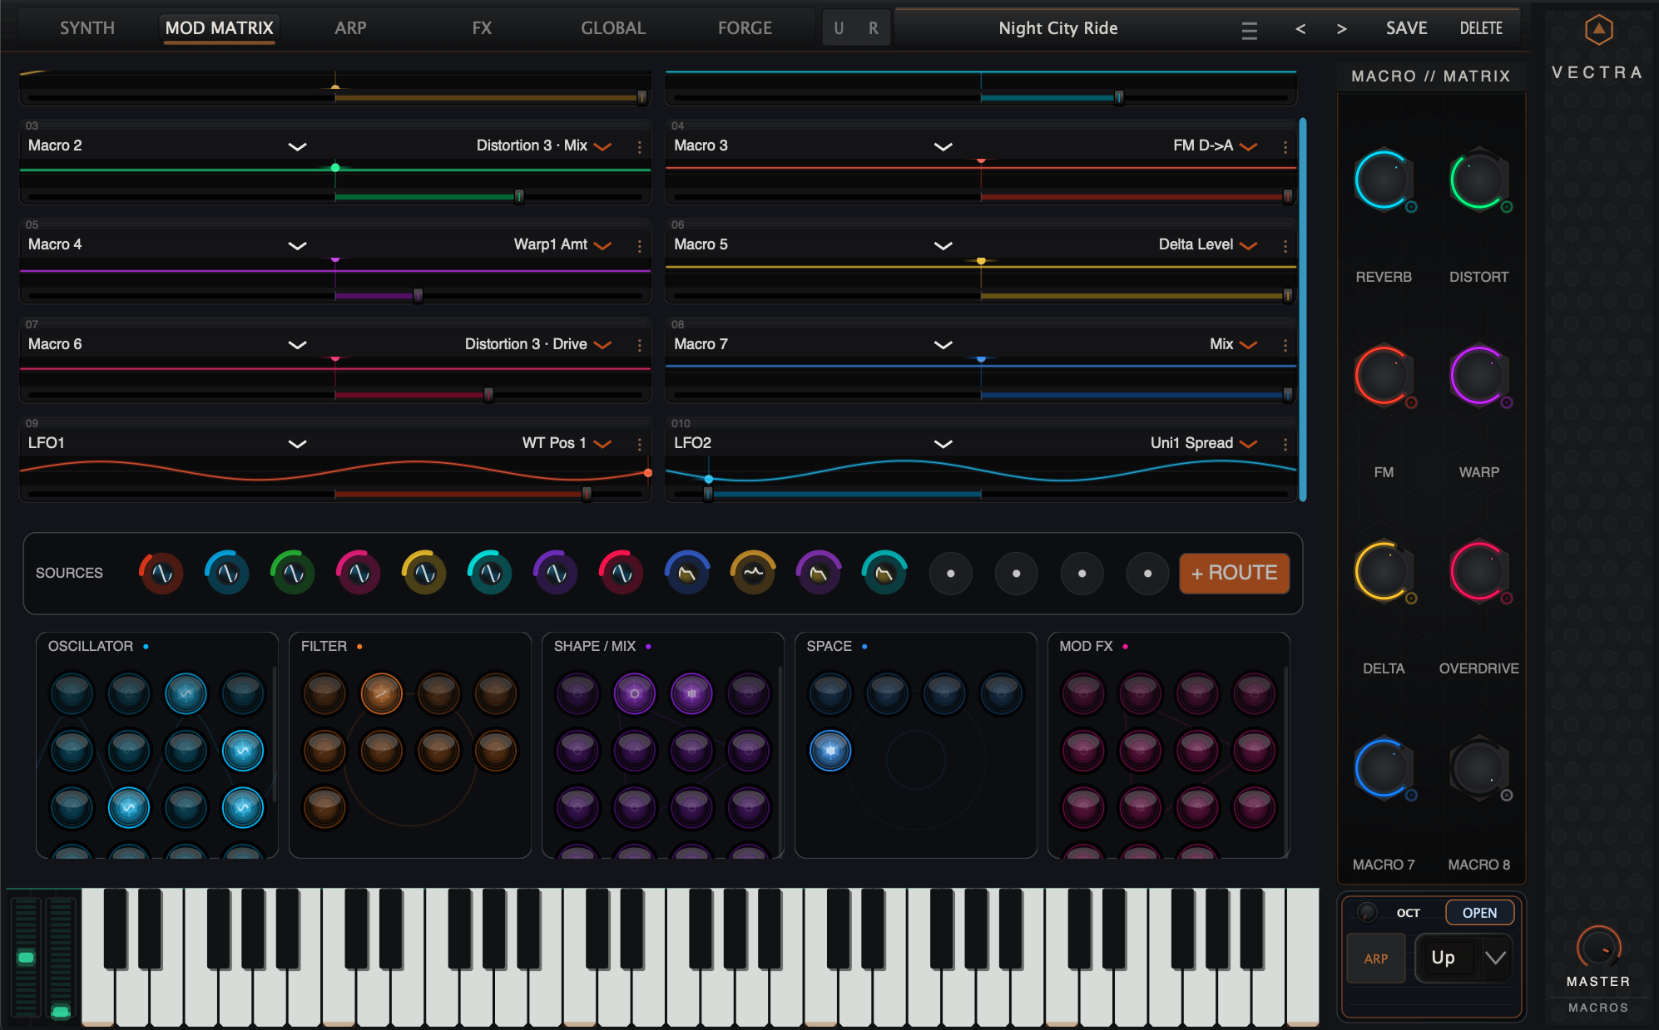
Task: Click the mod matrix vertical scrollbar
Action: (x=1303, y=309)
